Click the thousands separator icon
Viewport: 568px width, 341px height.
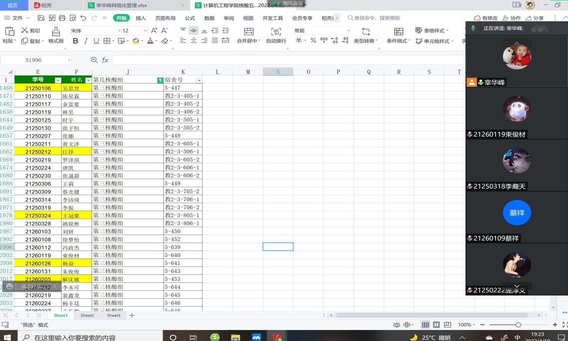(324, 40)
